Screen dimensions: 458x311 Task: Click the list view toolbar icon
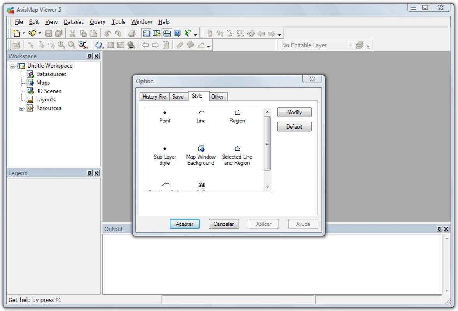click(x=230, y=33)
